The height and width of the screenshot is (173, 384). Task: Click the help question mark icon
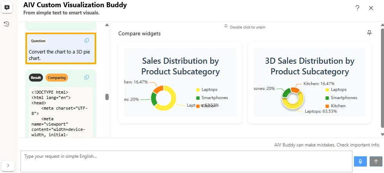pos(357,8)
